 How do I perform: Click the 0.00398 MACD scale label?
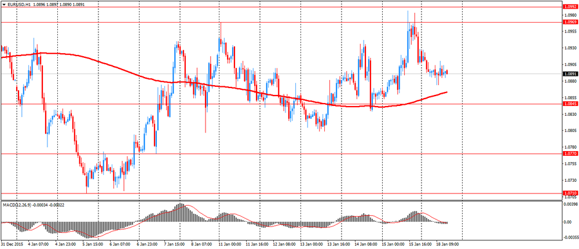coord(570,204)
